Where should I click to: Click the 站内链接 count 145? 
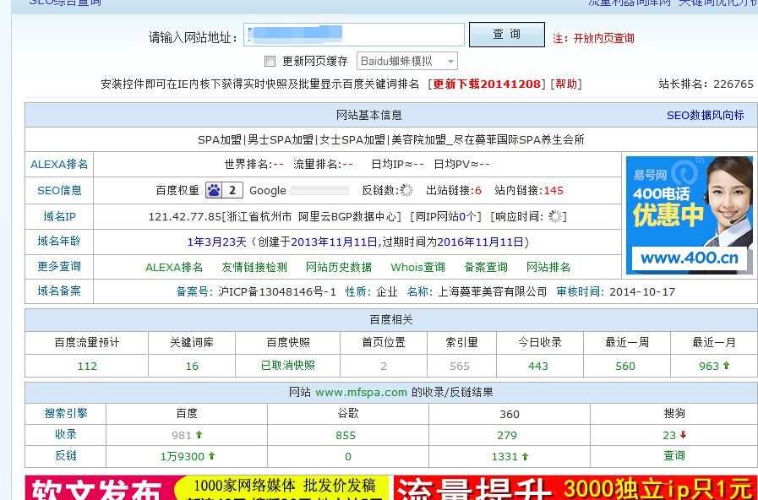[554, 190]
